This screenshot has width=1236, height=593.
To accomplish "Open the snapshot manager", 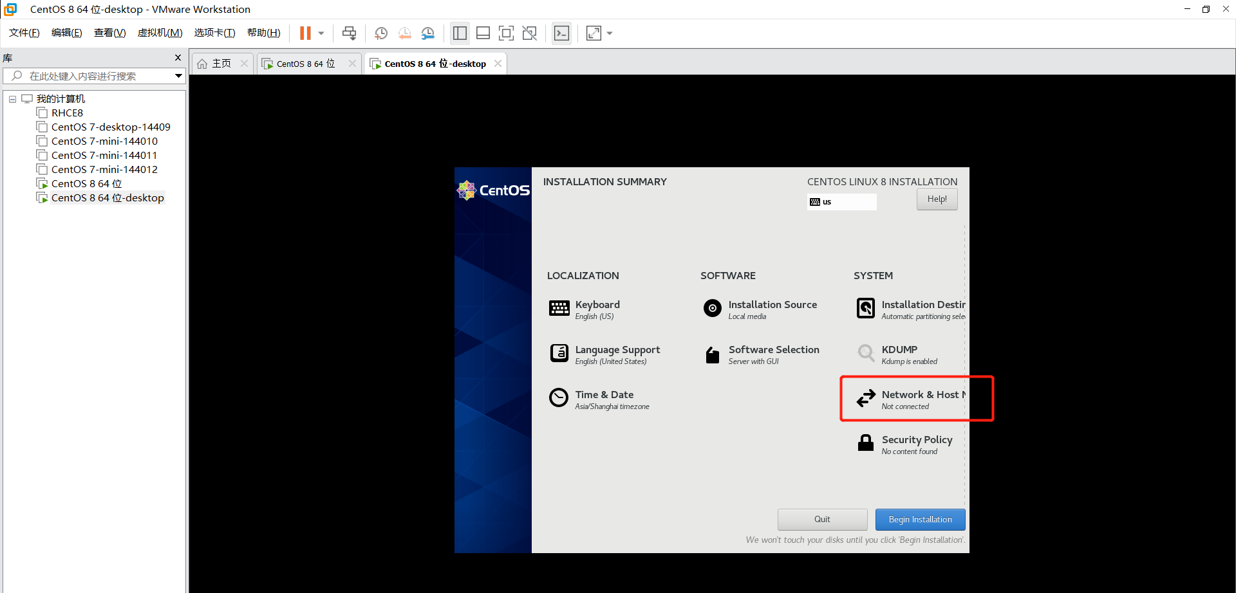I will tap(427, 33).
